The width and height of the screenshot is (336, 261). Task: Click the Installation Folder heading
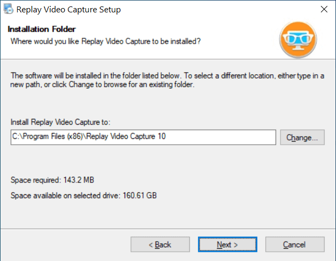pyautogui.click(x=42, y=29)
